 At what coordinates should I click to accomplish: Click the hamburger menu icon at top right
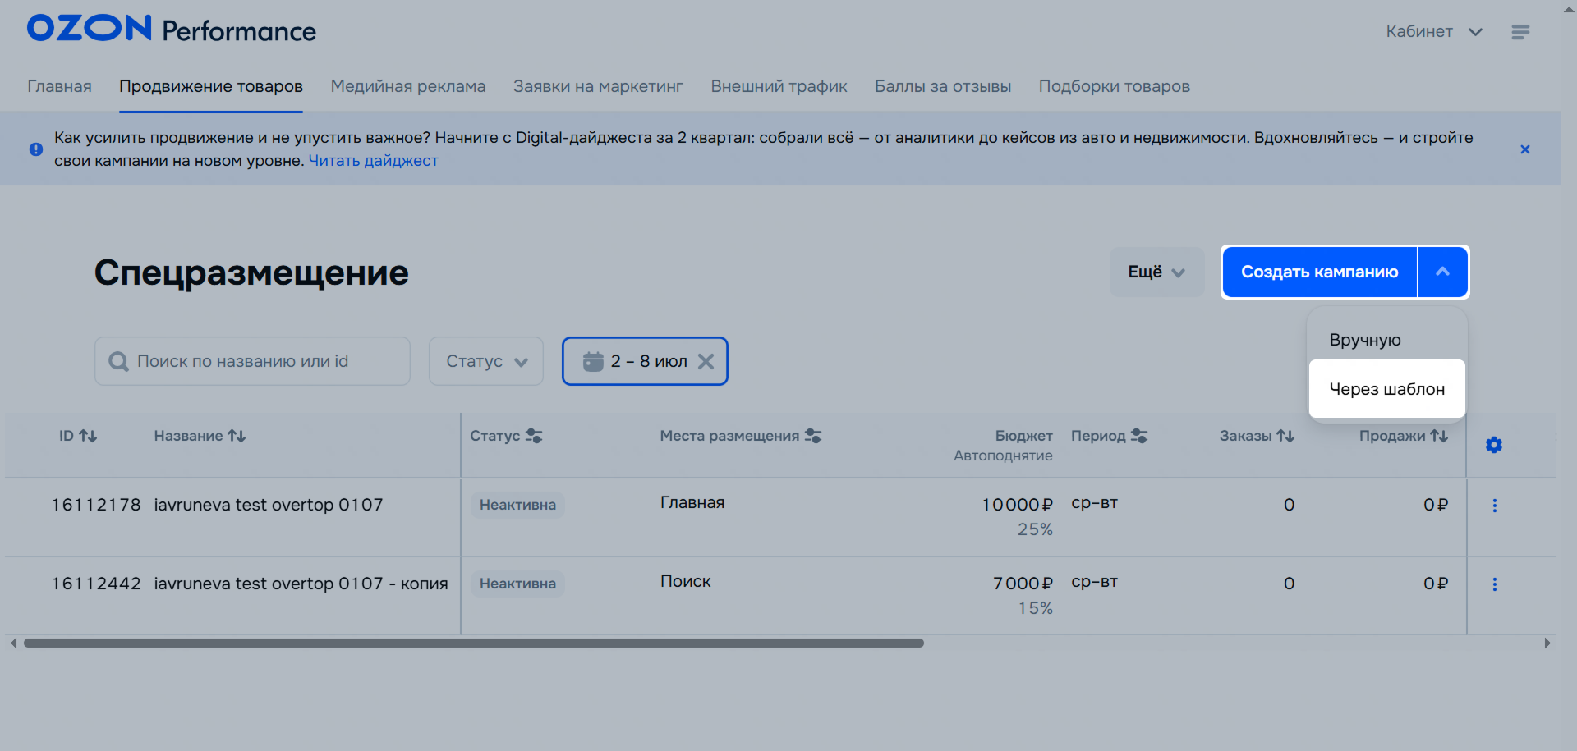click(1520, 32)
